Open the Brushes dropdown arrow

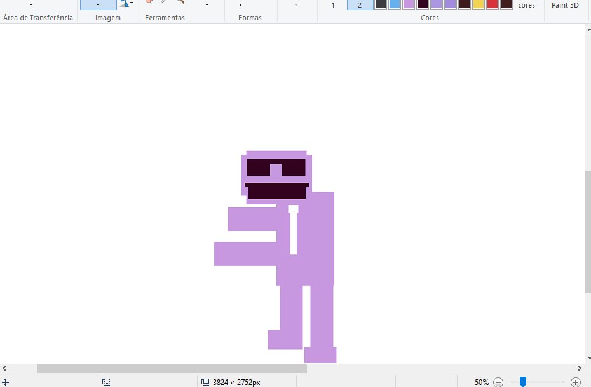tap(207, 4)
